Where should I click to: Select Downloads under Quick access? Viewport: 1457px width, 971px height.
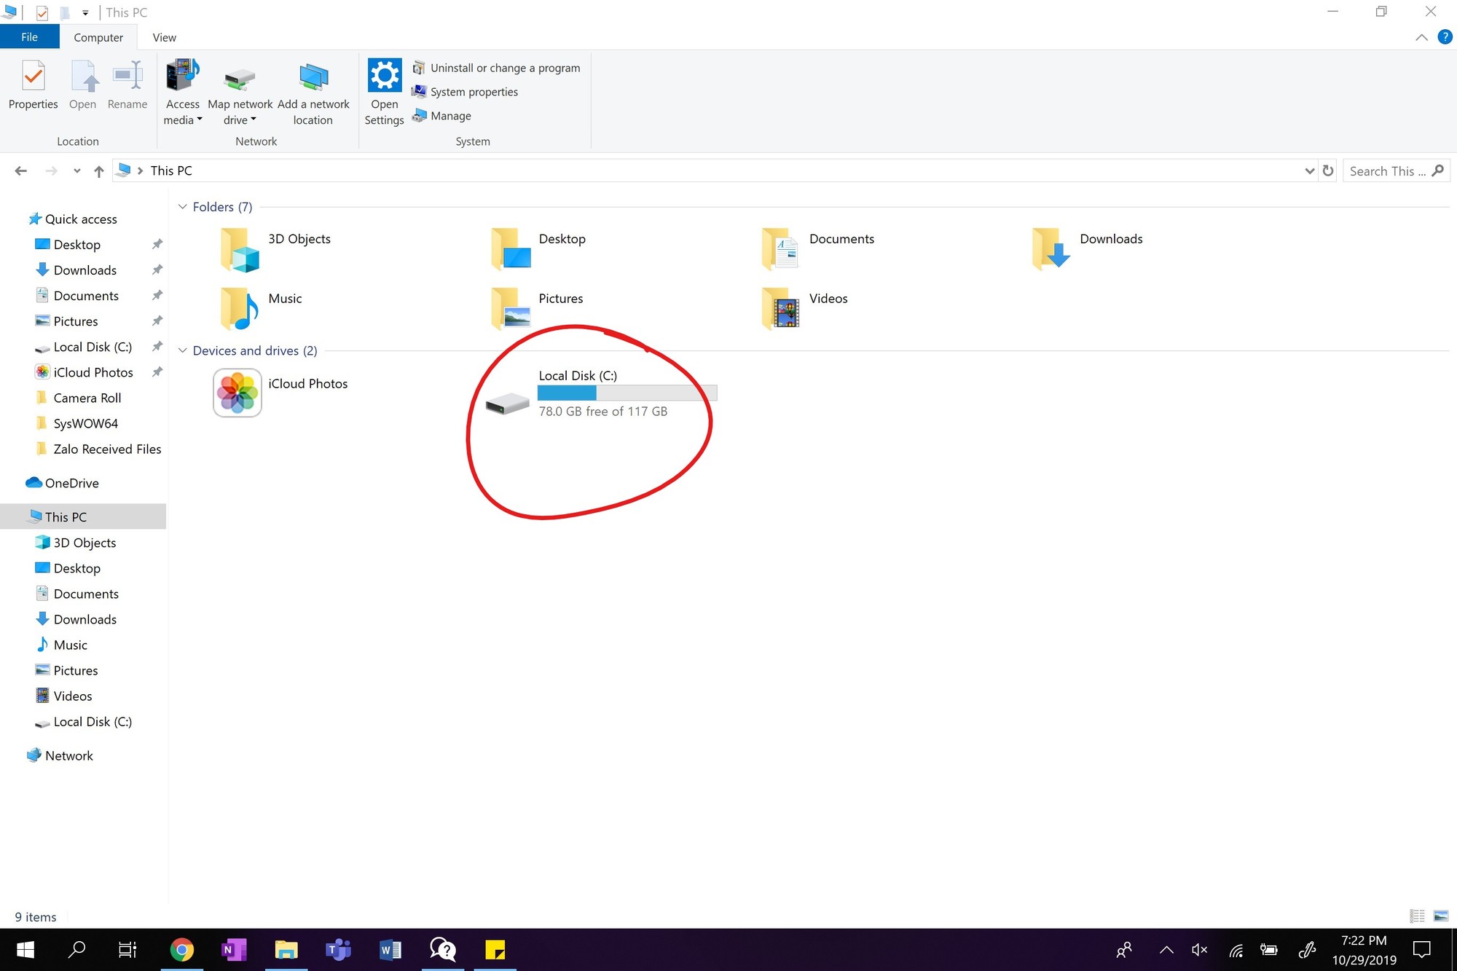pos(76,270)
